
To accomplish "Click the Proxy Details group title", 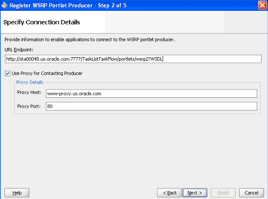I will [30, 82].
